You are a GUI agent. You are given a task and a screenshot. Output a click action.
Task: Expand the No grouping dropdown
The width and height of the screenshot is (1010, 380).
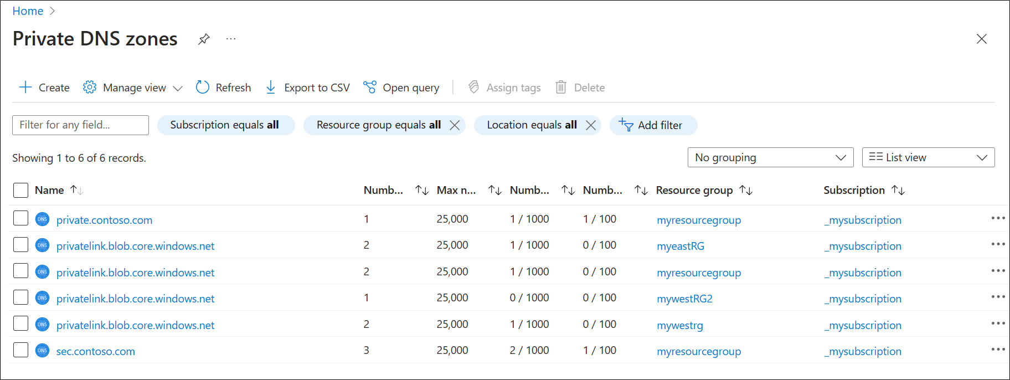click(x=770, y=157)
